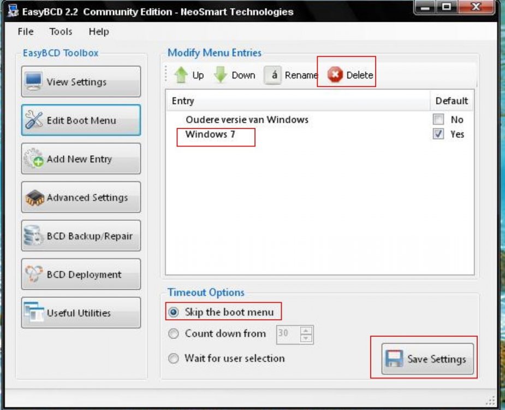Click the countdown seconds field showing 30
The width and height of the screenshot is (505, 410).
(x=288, y=334)
